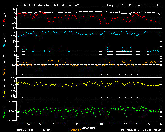Click the 1.0E+06 temperature tick label

10,102
